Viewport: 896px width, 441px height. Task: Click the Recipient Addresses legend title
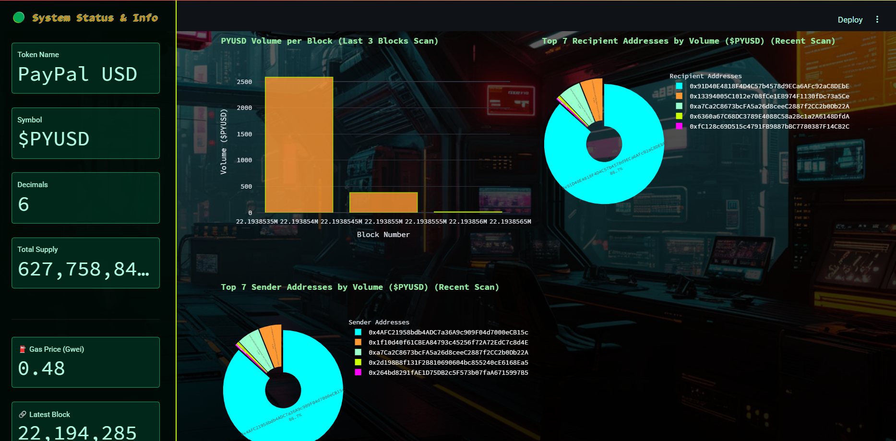point(705,76)
